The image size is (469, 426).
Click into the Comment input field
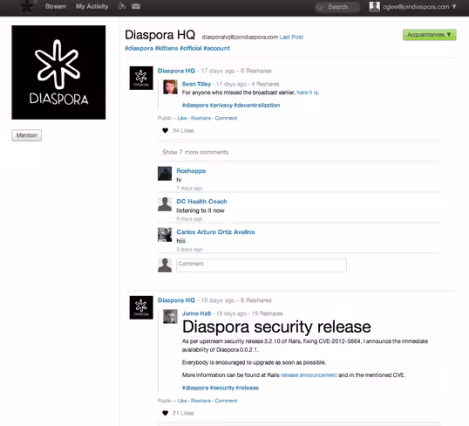[x=262, y=265]
